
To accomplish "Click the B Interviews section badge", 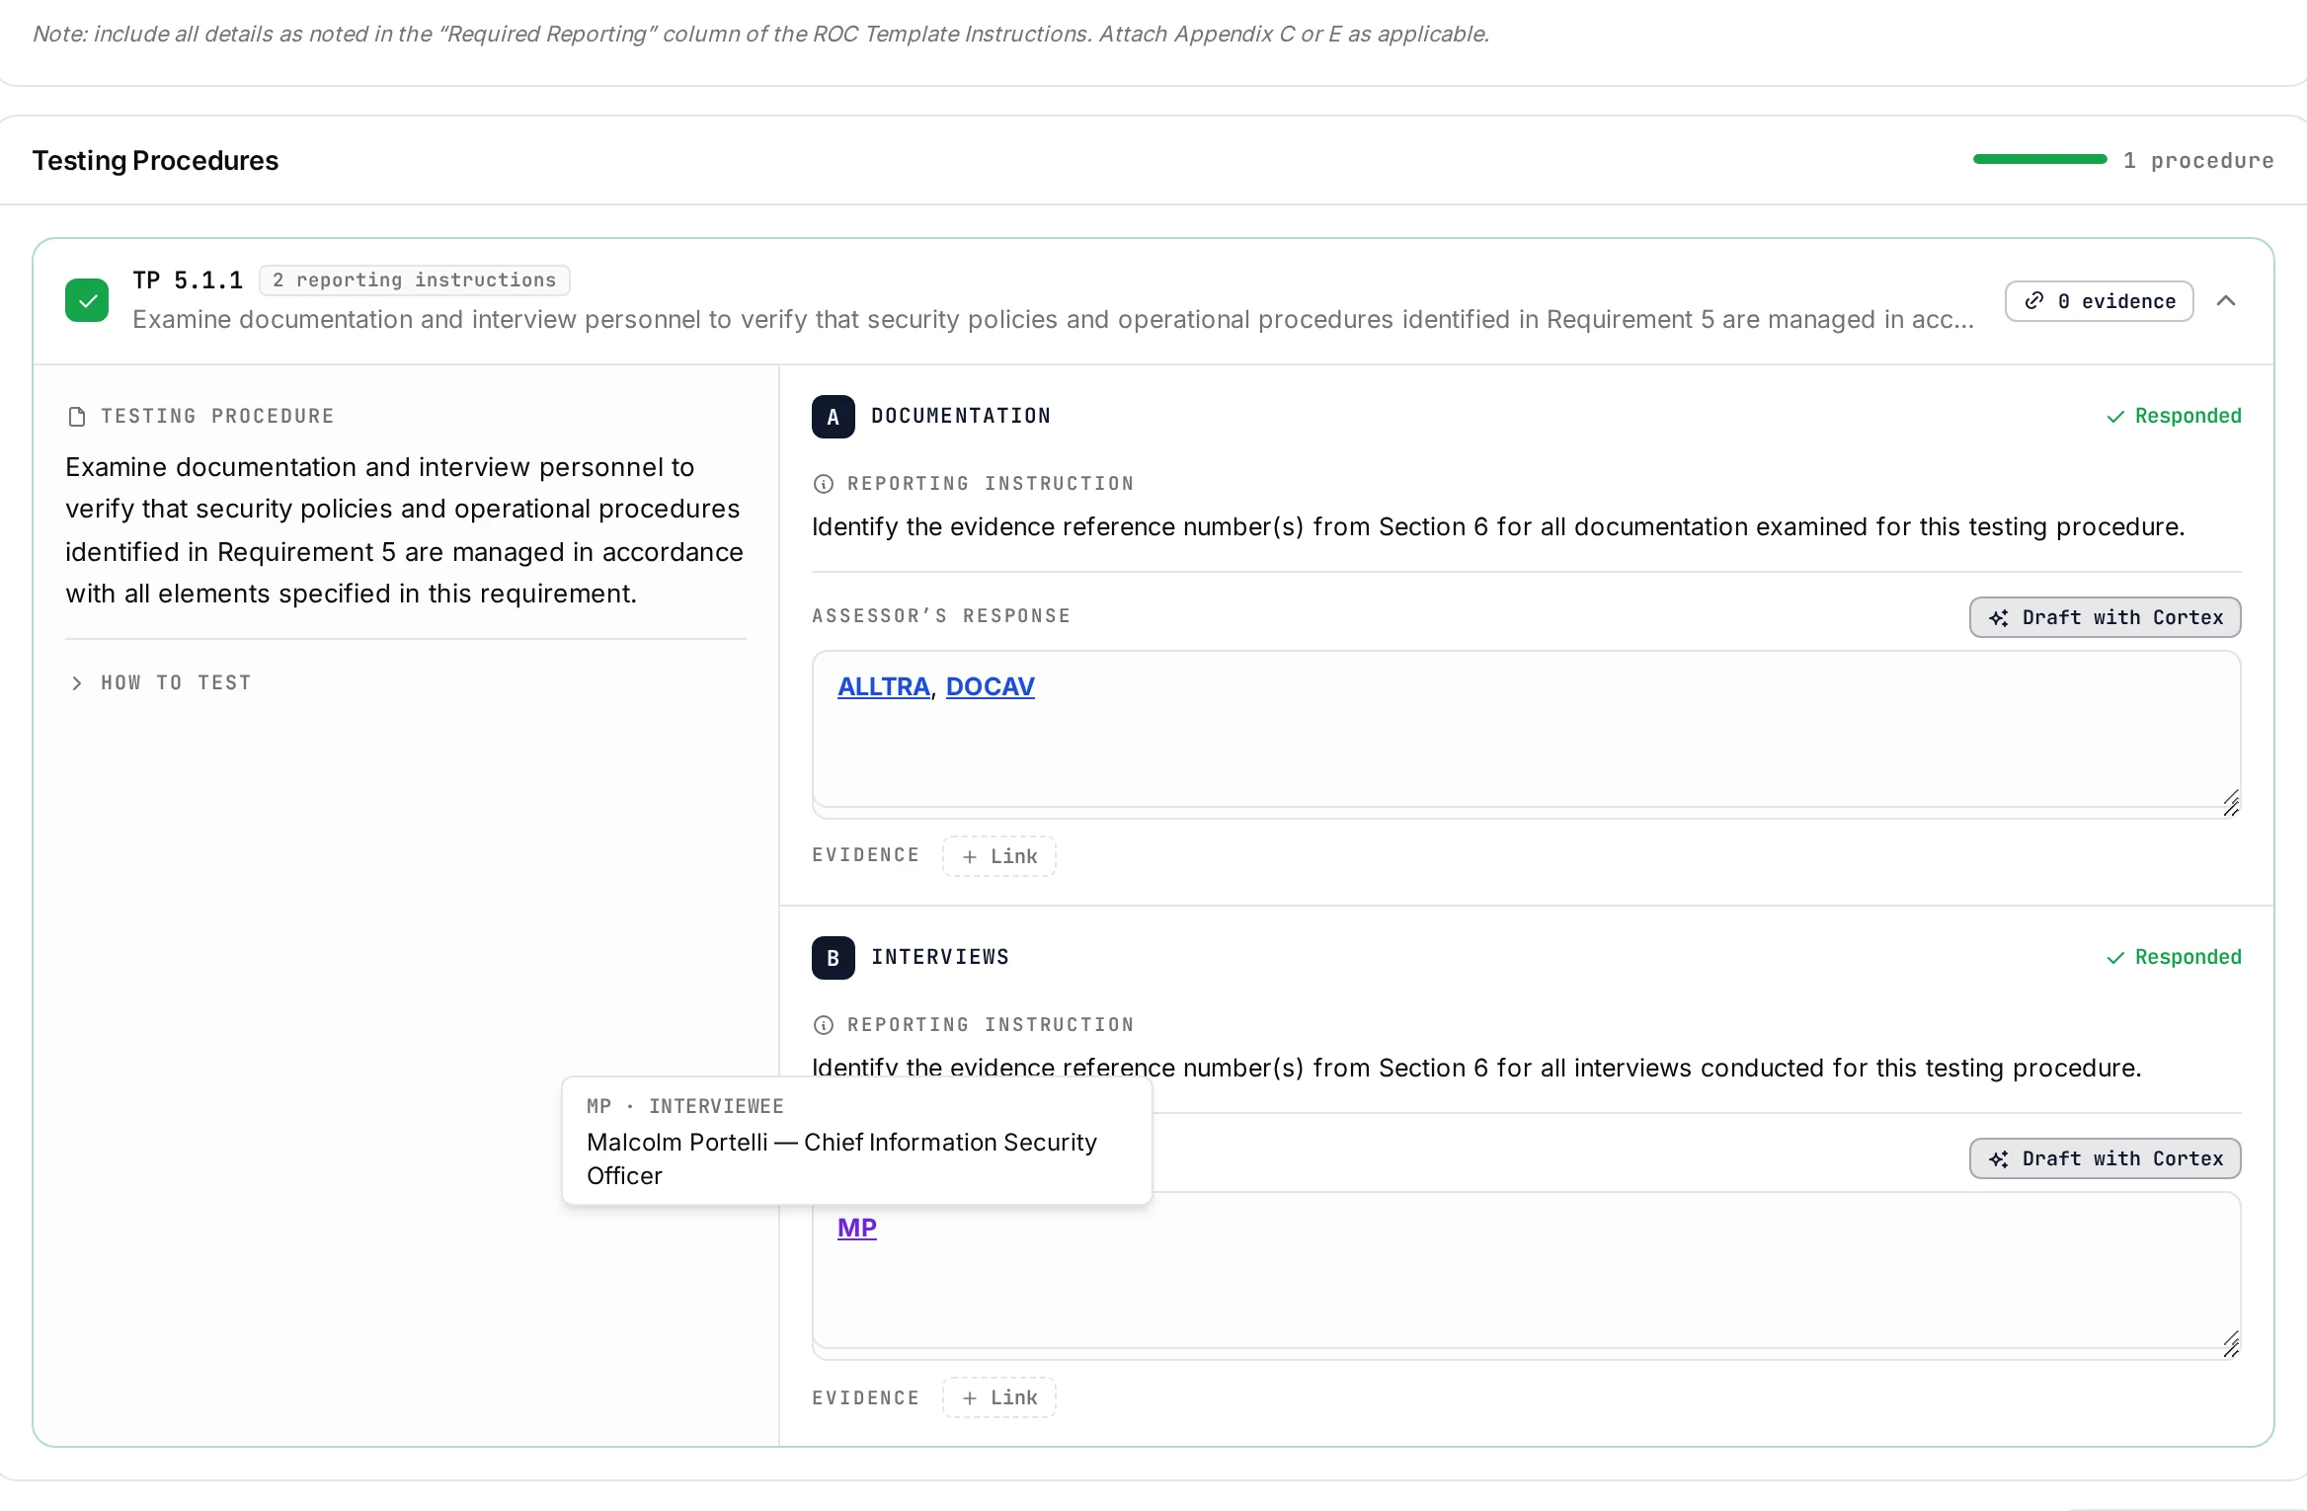I will coord(834,958).
